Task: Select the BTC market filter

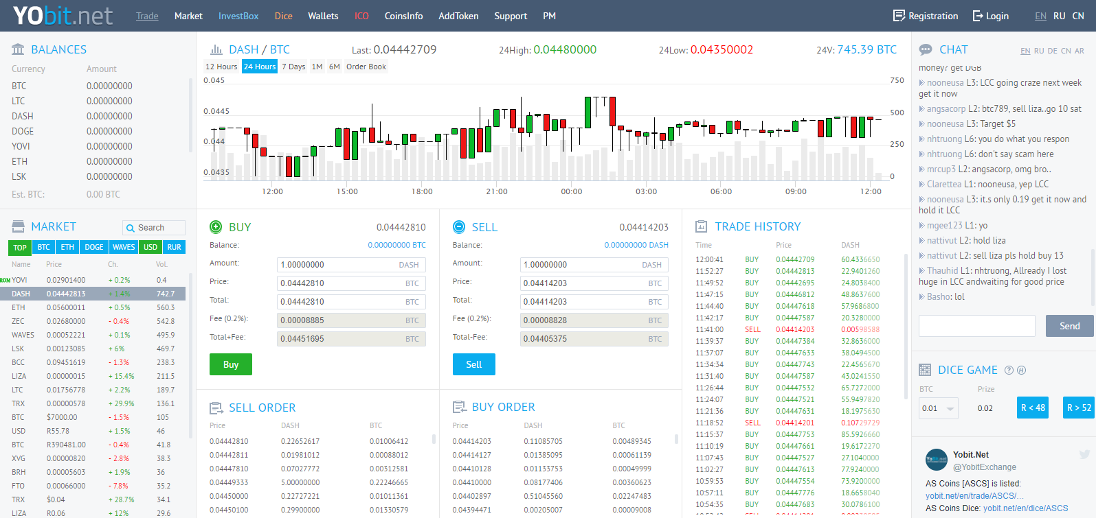Action: pos(43,247)
